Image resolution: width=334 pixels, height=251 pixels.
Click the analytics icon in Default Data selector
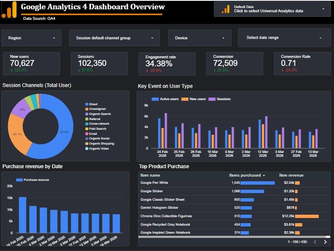coord(226,9)
